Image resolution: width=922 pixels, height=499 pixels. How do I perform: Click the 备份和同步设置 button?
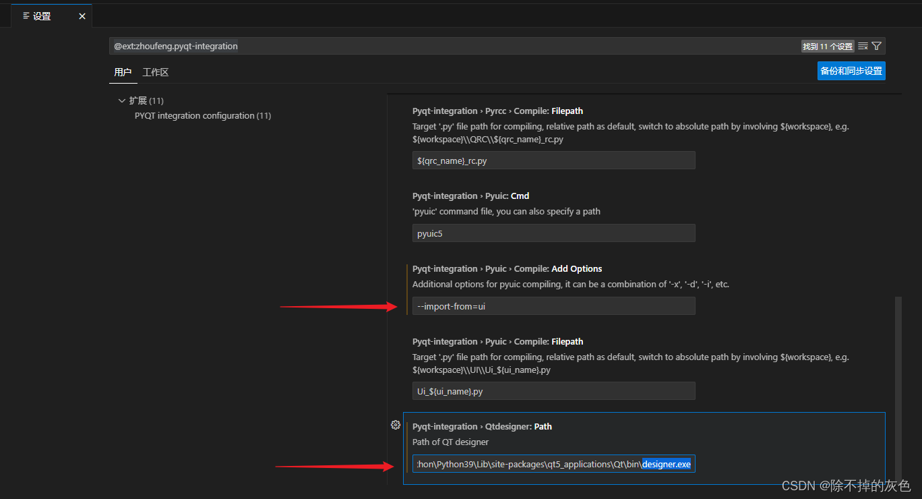pyautogui.click(x=851, y=71)
